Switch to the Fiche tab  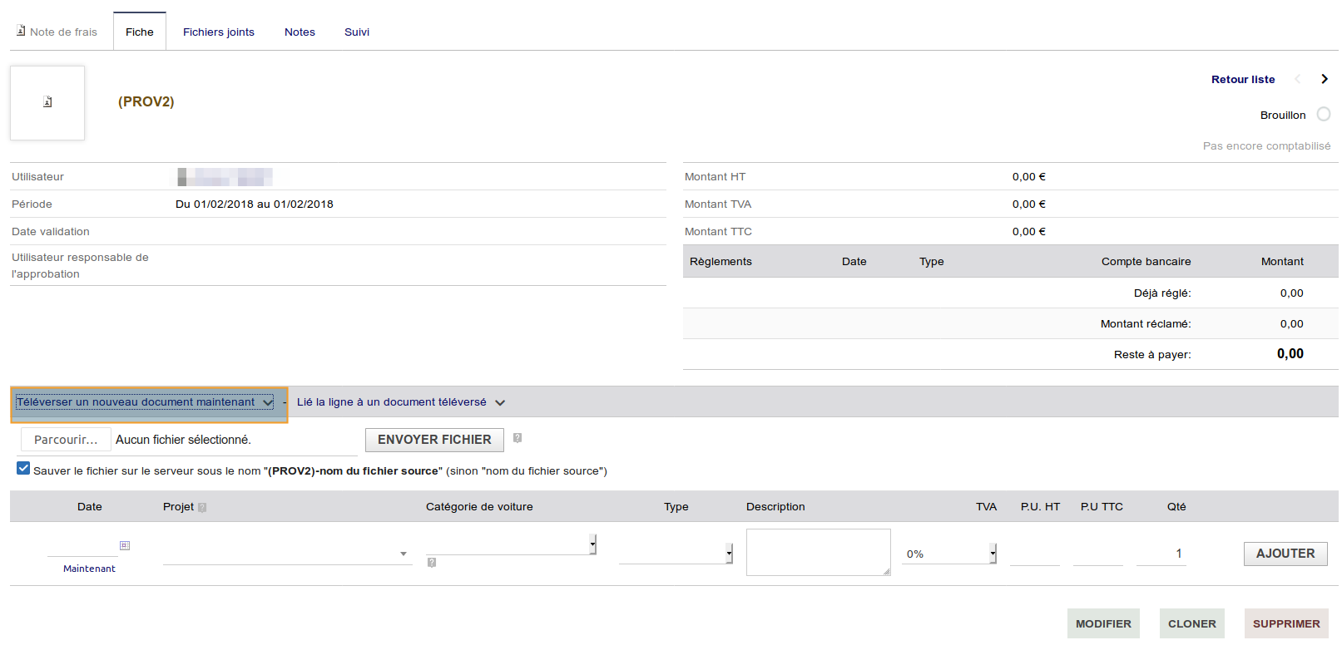click(140, 32)
